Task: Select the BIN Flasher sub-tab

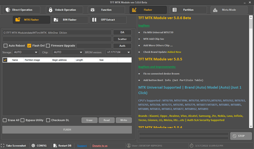Action: tap(70, 20)
